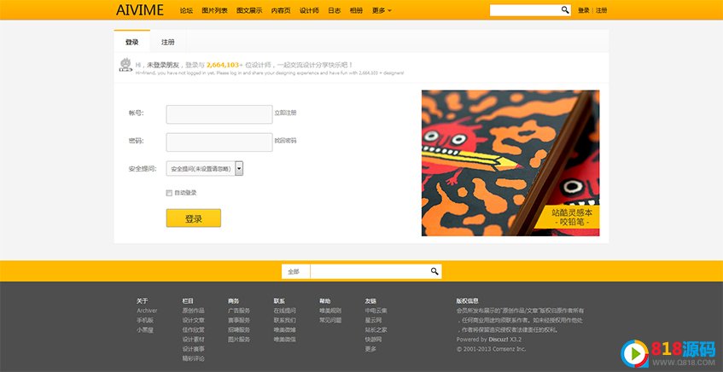Click the AIVIME site logo
Screen dimensions: 723x372
[140, 10]
